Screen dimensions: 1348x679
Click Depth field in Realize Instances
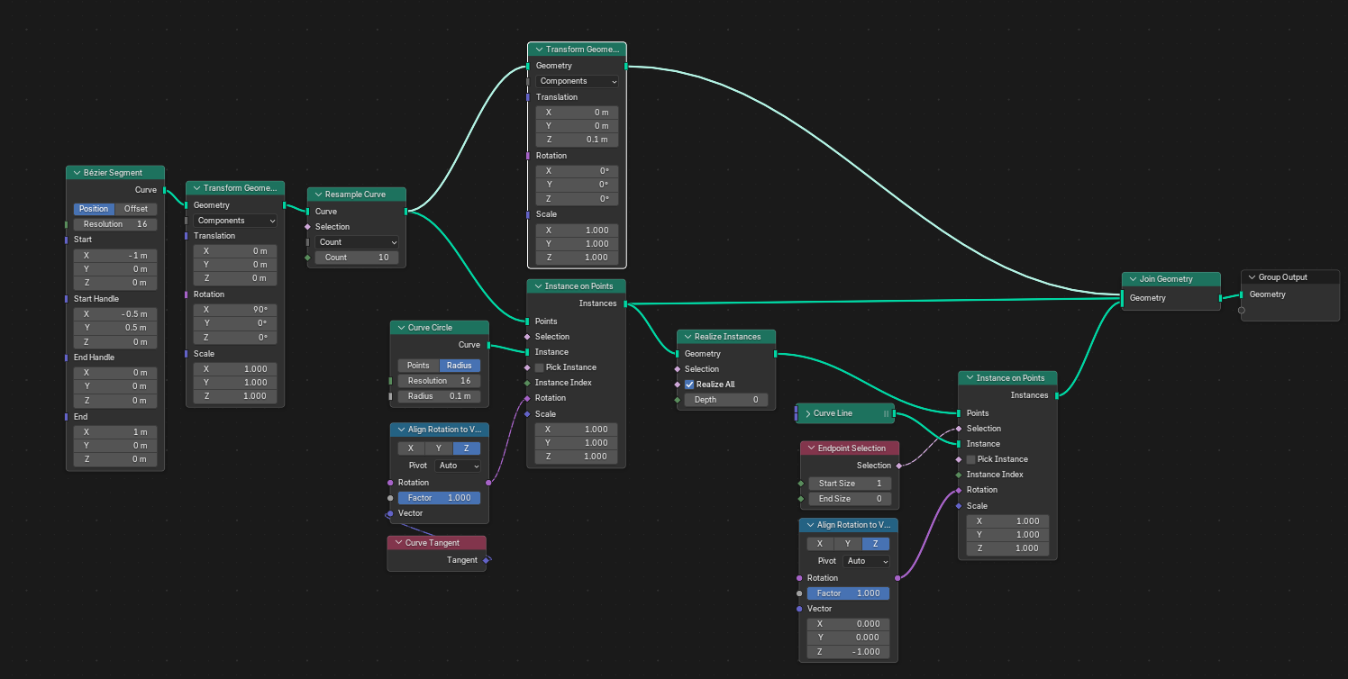pos(726,400)
